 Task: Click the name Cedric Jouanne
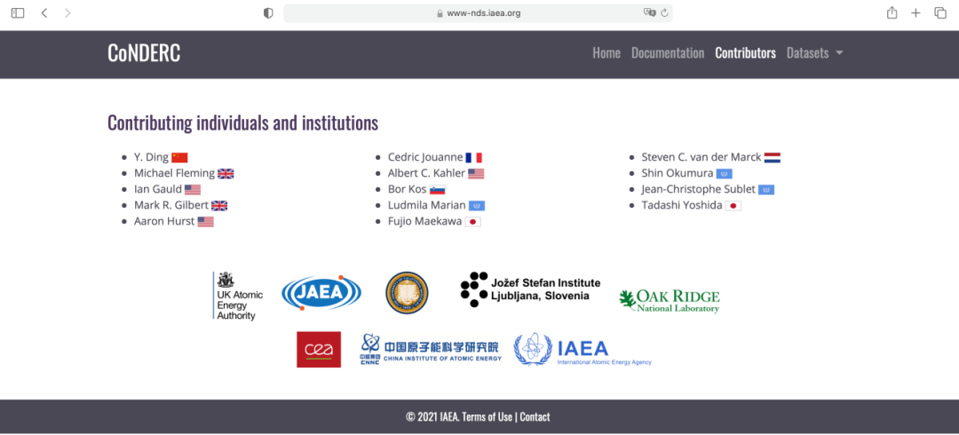[425, 157]
